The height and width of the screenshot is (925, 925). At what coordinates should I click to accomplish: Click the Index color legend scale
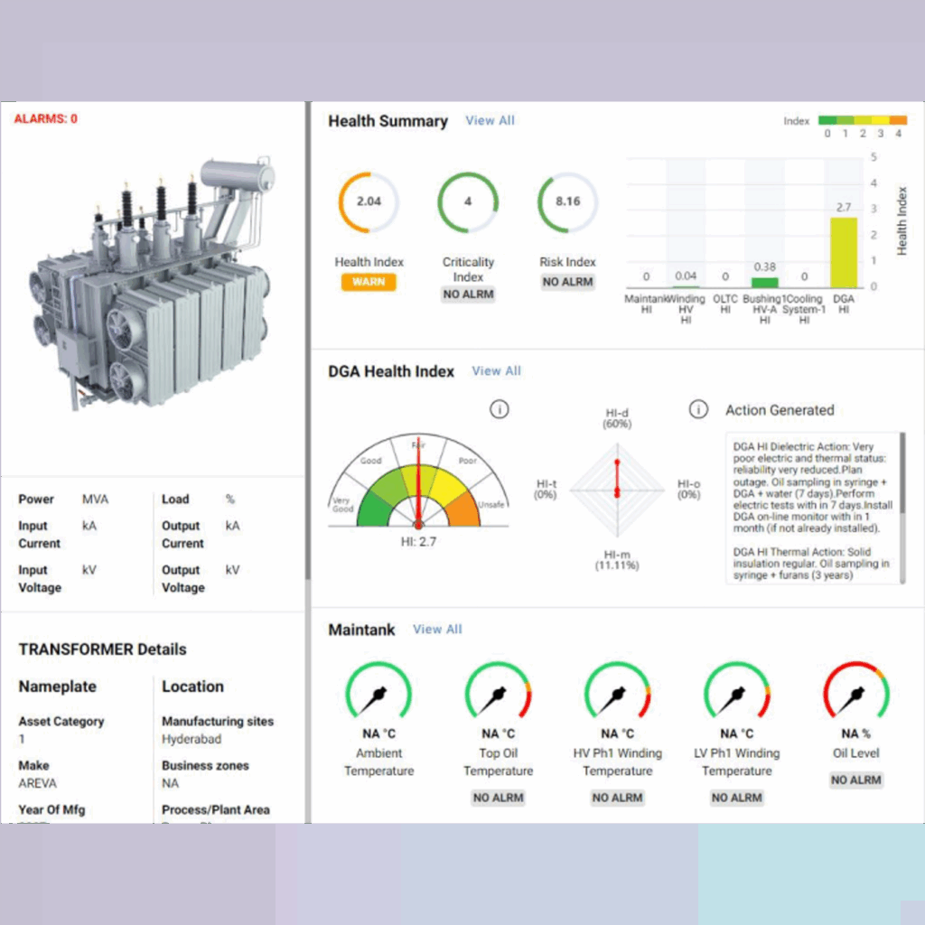coord(862,120)
